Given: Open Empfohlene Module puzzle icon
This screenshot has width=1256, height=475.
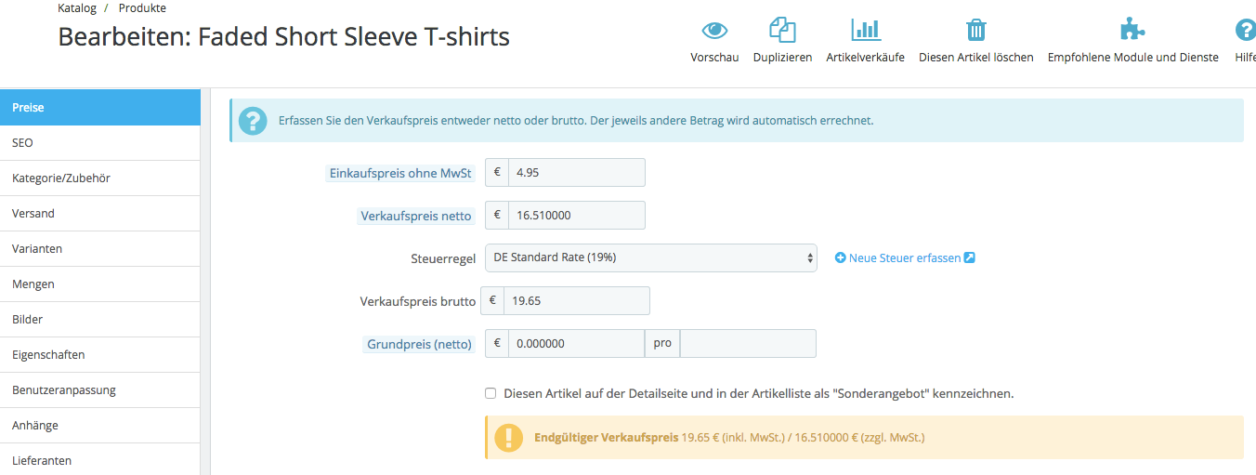Looking at the screenshot, I should (x=1132, y=31).
